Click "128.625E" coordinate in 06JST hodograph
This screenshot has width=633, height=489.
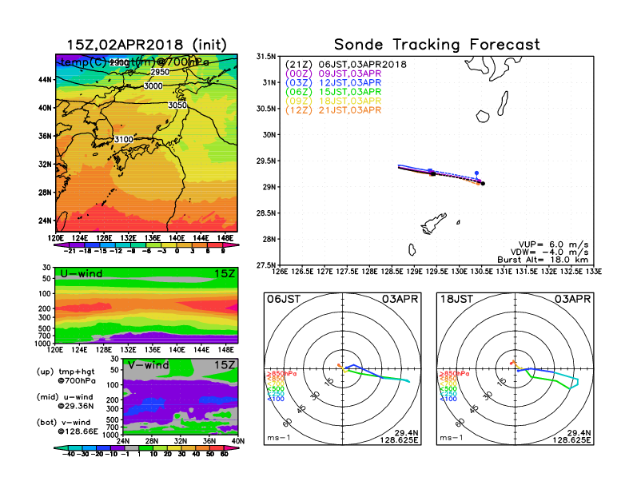[399, 439]
